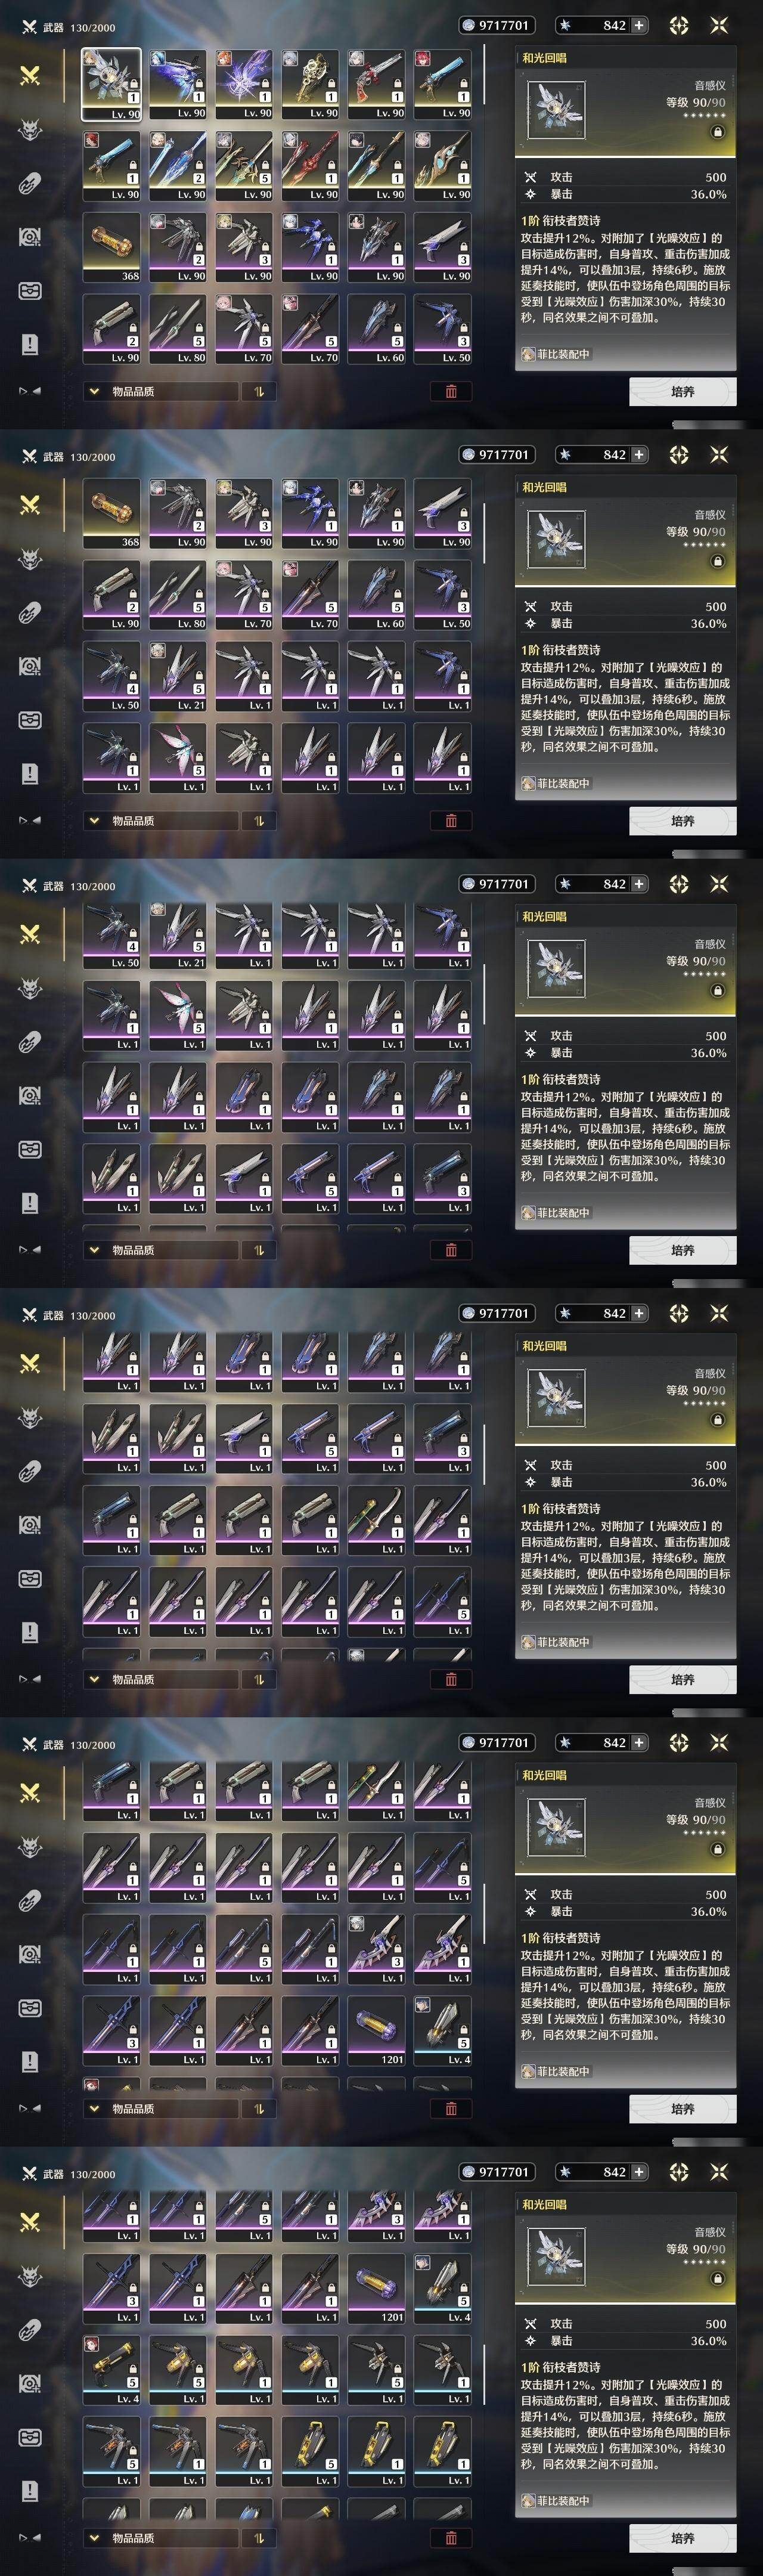This screenshot has height=2576, width=763.
Task: Switch to the camera-shaped materials tab in the topmost sidebar
Action: click(x=30, y=237)
